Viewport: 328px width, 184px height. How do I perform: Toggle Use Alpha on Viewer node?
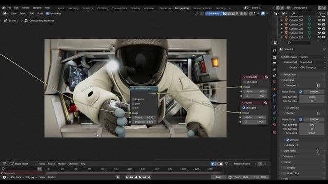tap(244, 108)
